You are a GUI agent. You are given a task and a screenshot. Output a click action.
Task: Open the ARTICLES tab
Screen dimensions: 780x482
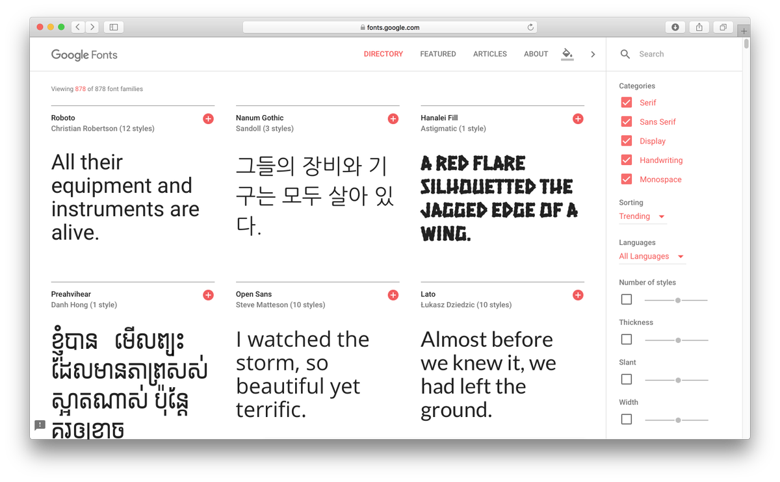[490, 54]
